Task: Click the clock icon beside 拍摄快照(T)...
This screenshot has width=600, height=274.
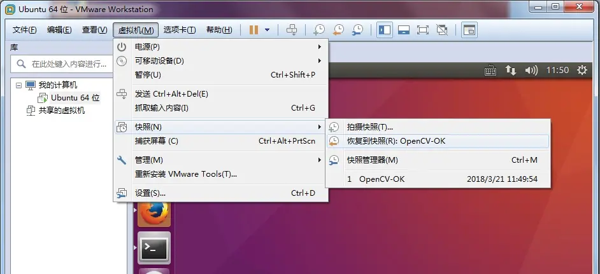Action: (x=334, y=127)
